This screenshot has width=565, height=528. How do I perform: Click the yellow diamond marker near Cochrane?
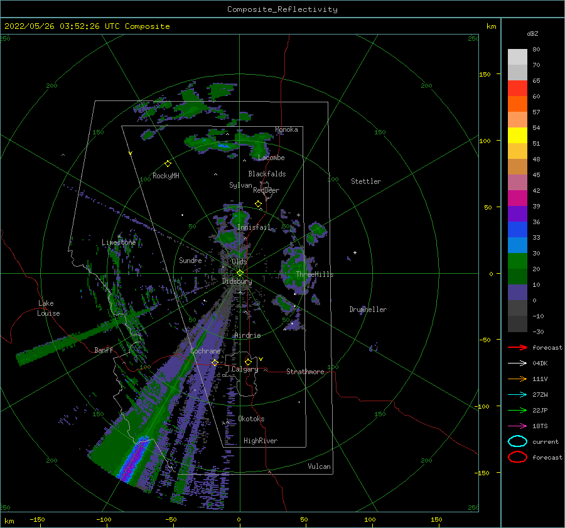(x=215, y=362)
